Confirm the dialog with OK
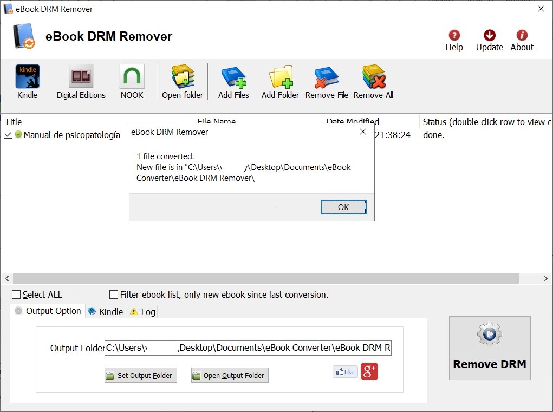Image resolution: width=553 pixels, height=412 pixels. coord(343,207)
